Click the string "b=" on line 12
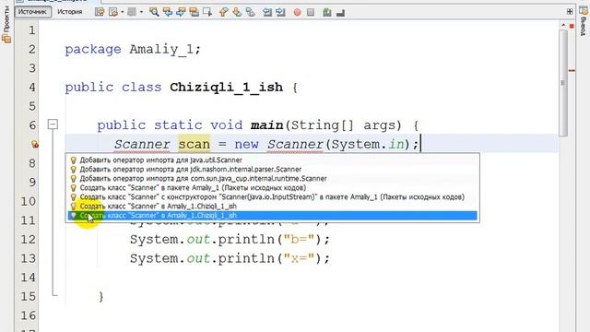This screenshot has height=332, width=590. (x=299, y=239)
